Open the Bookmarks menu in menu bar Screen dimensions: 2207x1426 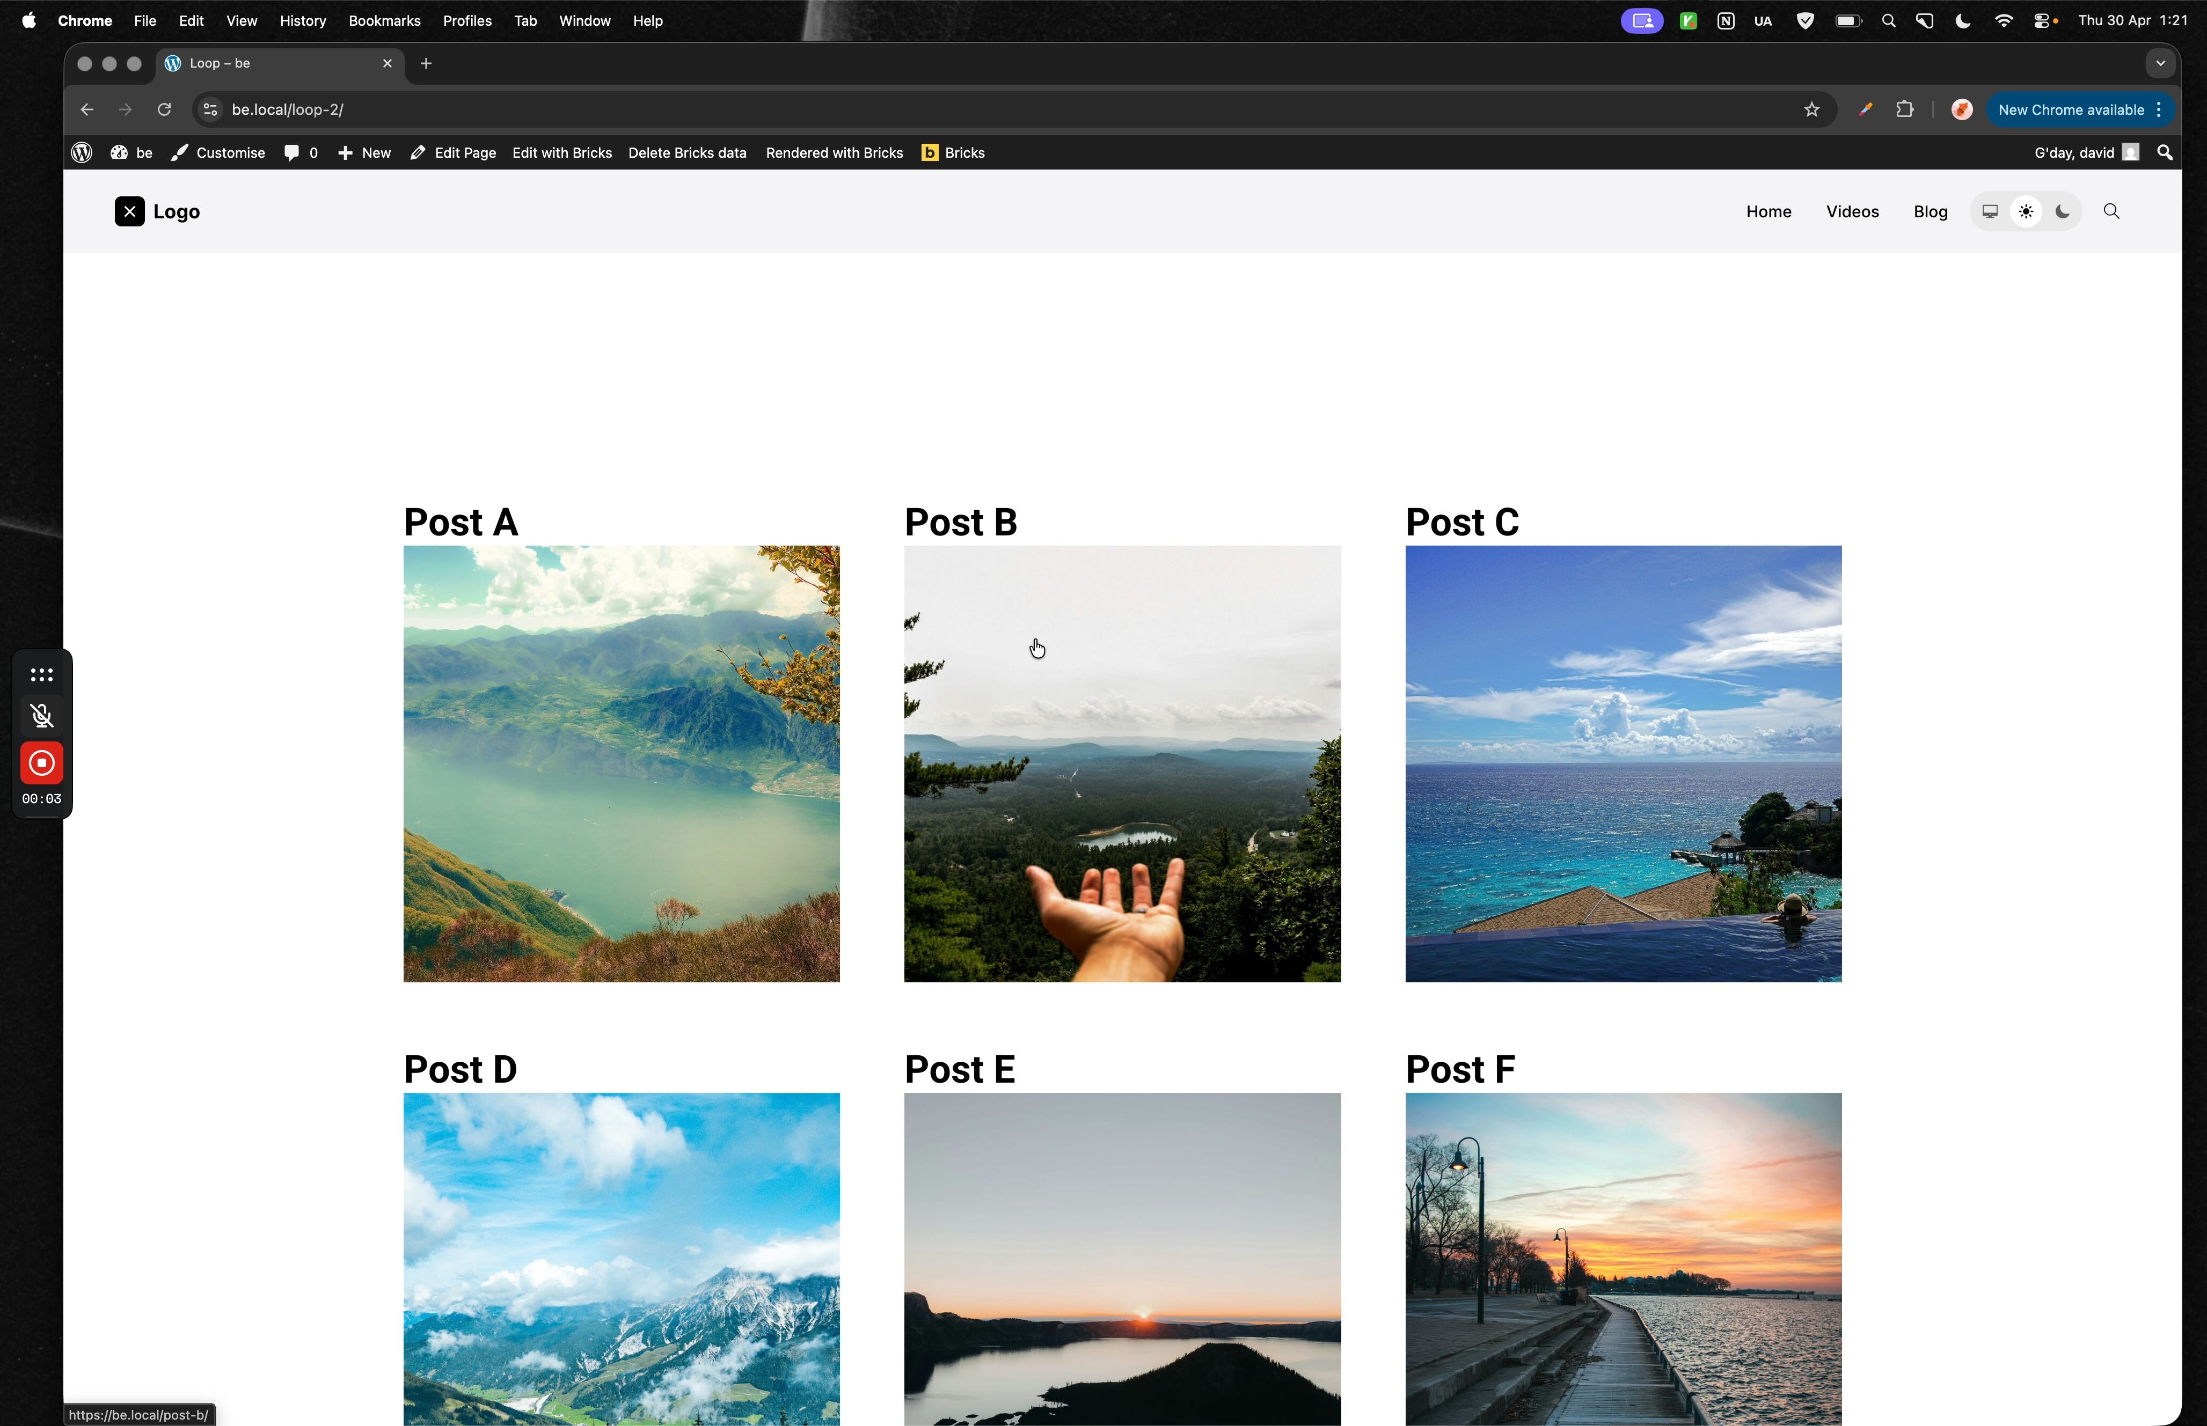383,20
